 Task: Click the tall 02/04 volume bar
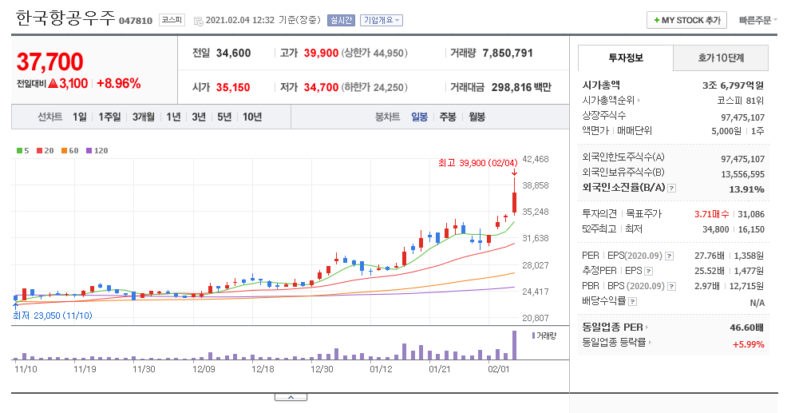515,345
